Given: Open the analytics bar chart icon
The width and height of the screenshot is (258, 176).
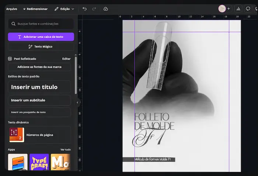Looking at the screenshot, I should point(238,9).
